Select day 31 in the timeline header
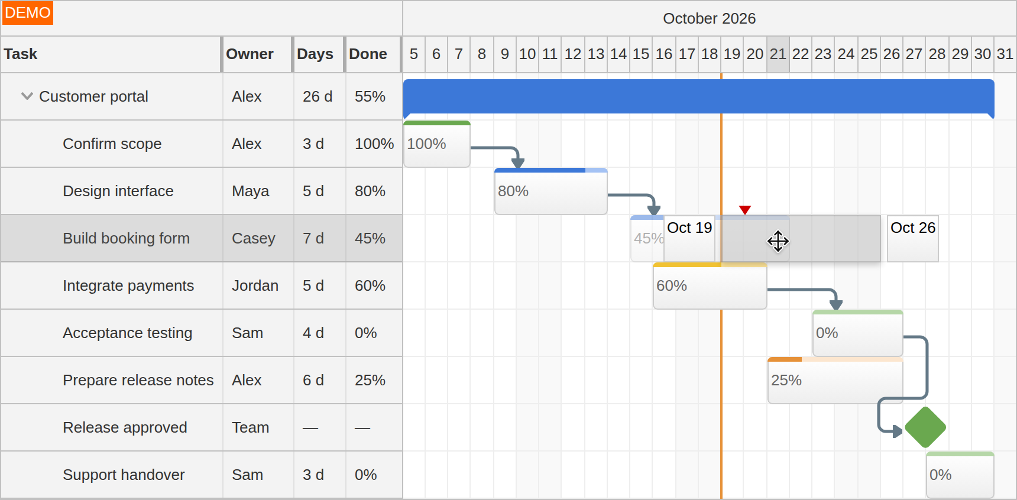1017x500 pixels. click(1005, 54)
